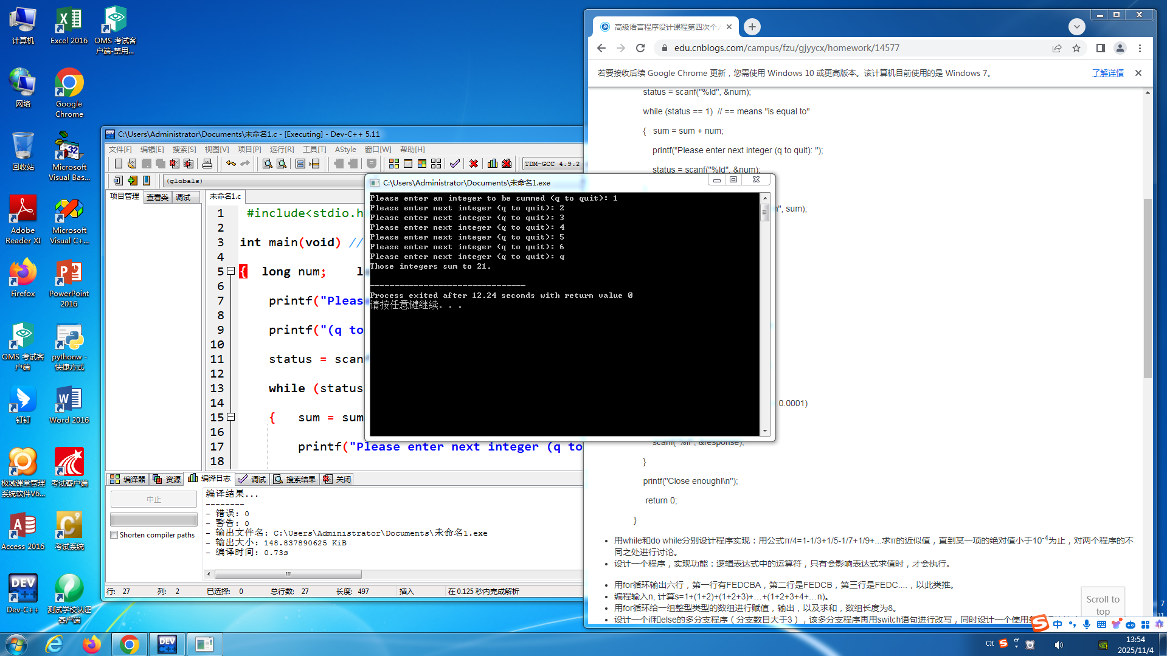This screenshot has width=1167, height=656.
Task: Close the 高级语言程序设计 Chrome tab
Action: point(729,27)
